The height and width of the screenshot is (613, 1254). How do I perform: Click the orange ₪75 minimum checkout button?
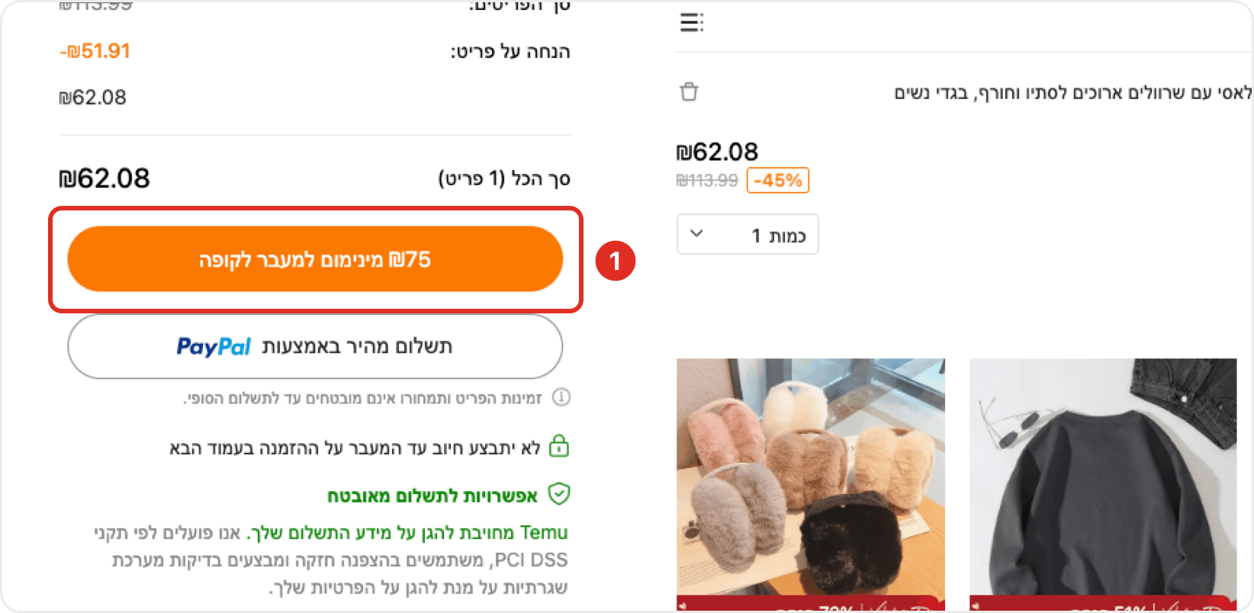(x=315, y=259)
